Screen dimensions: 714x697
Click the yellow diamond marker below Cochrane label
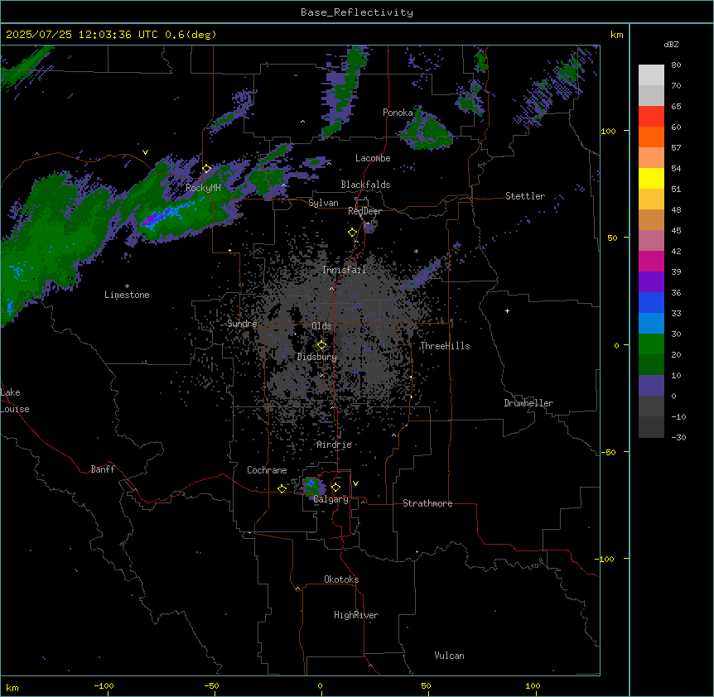click(x=282, y=488)
